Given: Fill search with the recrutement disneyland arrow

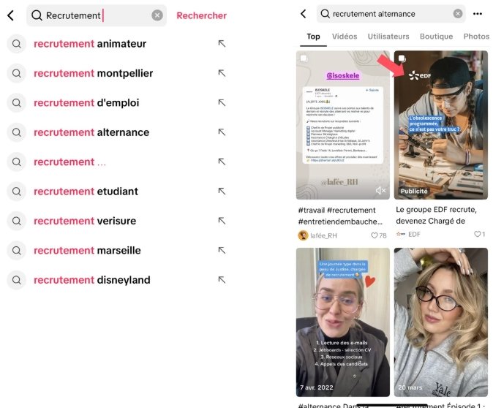Looking at the screenshot, I should (x=222, y=280).
